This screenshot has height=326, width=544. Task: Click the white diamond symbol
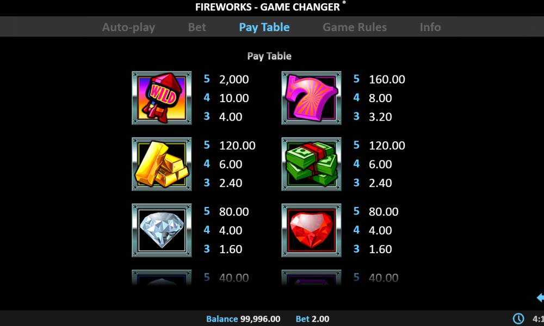pyautogui.click(x=162, y=230)
